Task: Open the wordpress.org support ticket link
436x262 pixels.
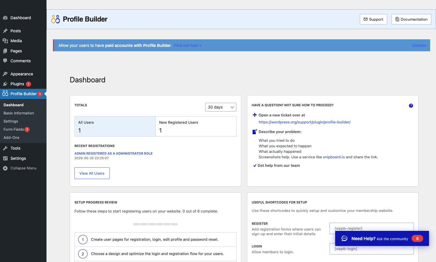Action: [x=305, y=122]
